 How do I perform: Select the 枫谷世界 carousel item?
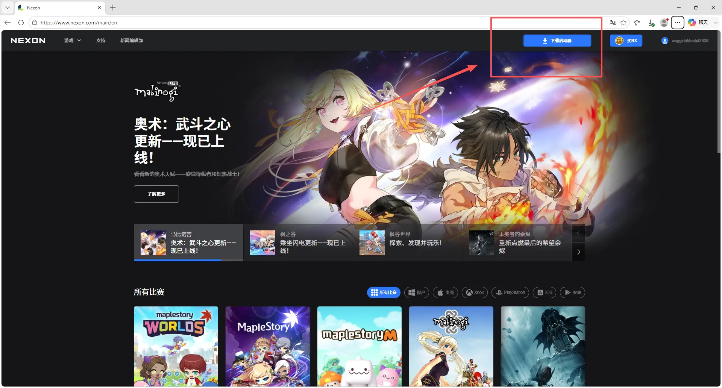408,242
